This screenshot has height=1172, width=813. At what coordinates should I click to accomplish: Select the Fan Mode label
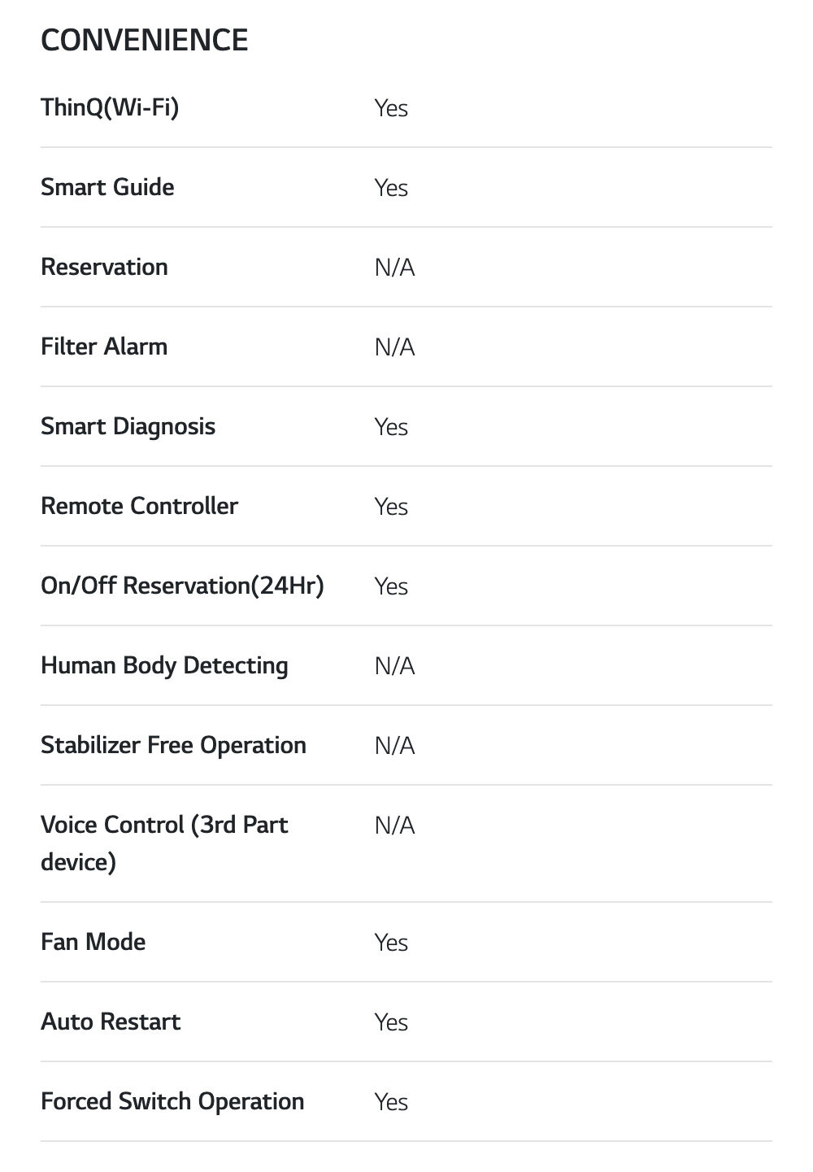[93, 942]
